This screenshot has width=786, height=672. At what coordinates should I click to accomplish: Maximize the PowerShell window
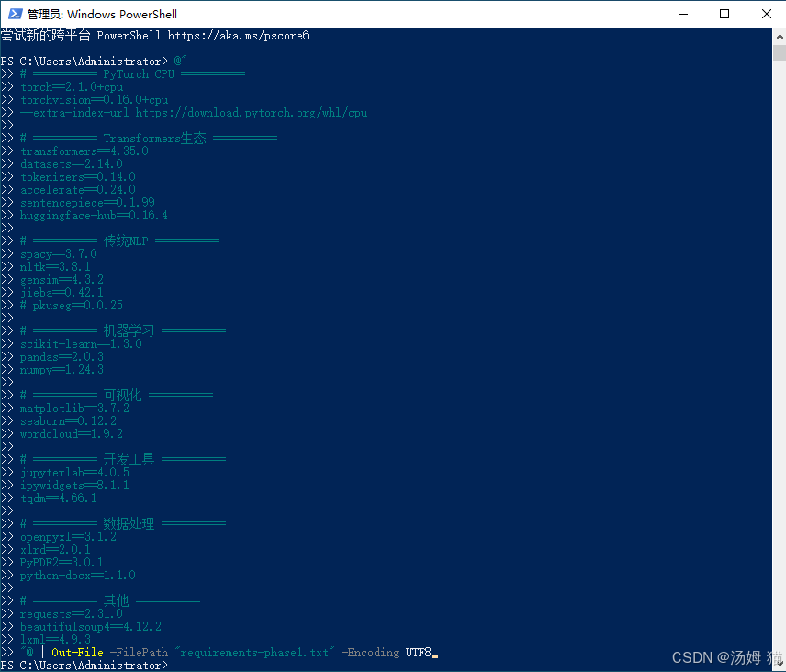pyautogui.click(x=724, y=14)
